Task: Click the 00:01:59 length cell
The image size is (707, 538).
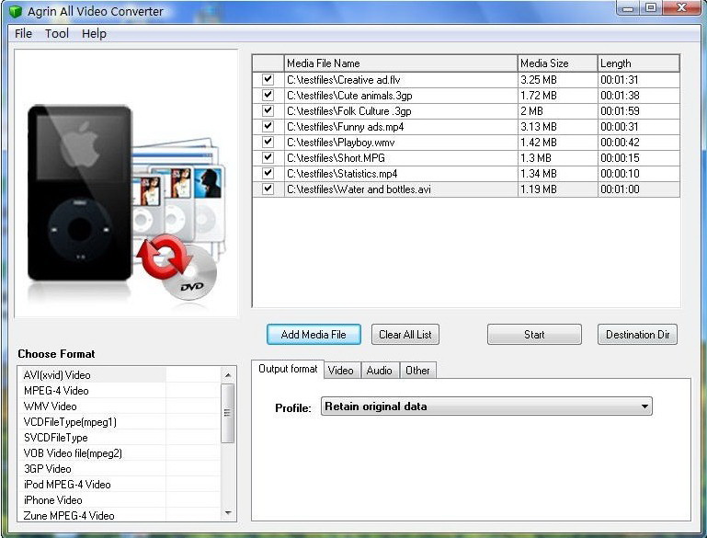Action: pos(638,110)
